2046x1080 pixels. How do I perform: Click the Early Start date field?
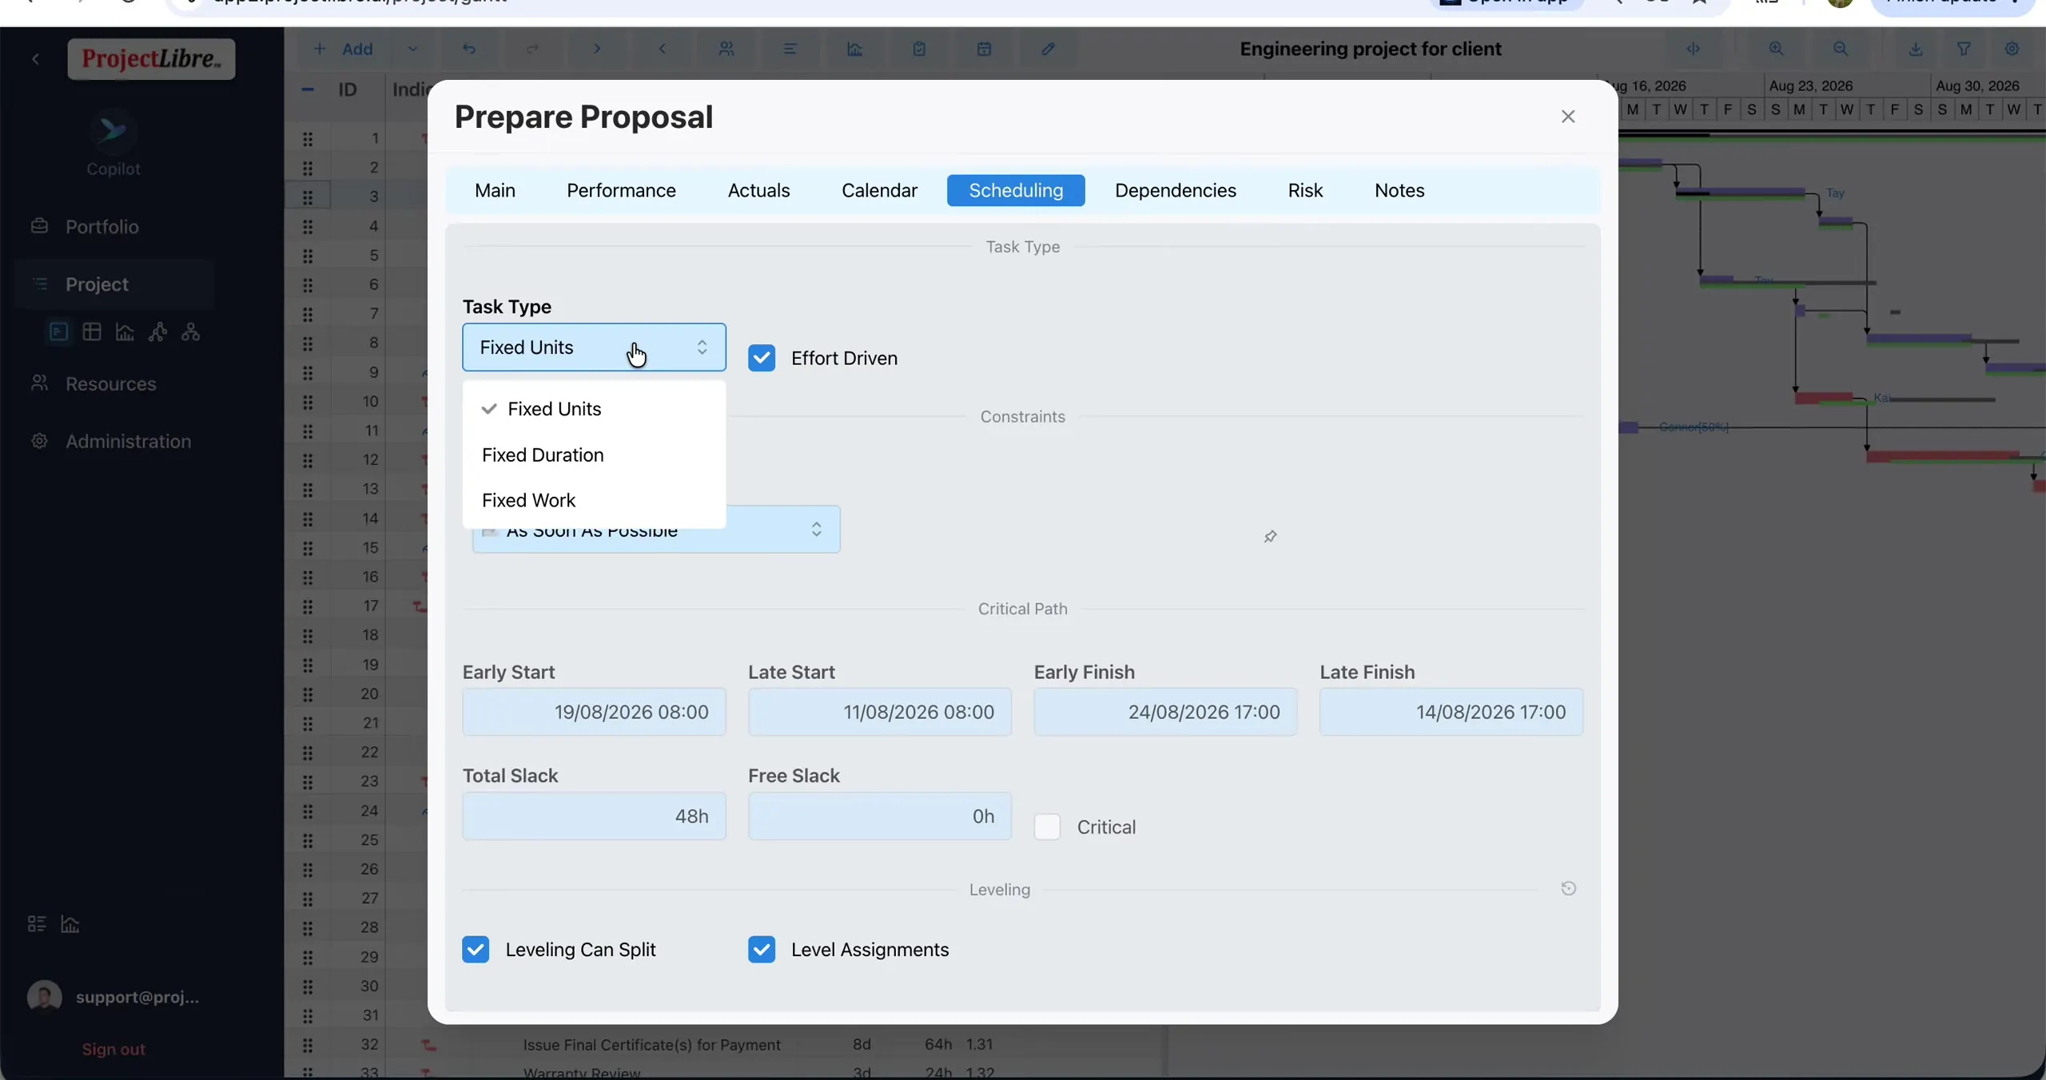[594, 713]
